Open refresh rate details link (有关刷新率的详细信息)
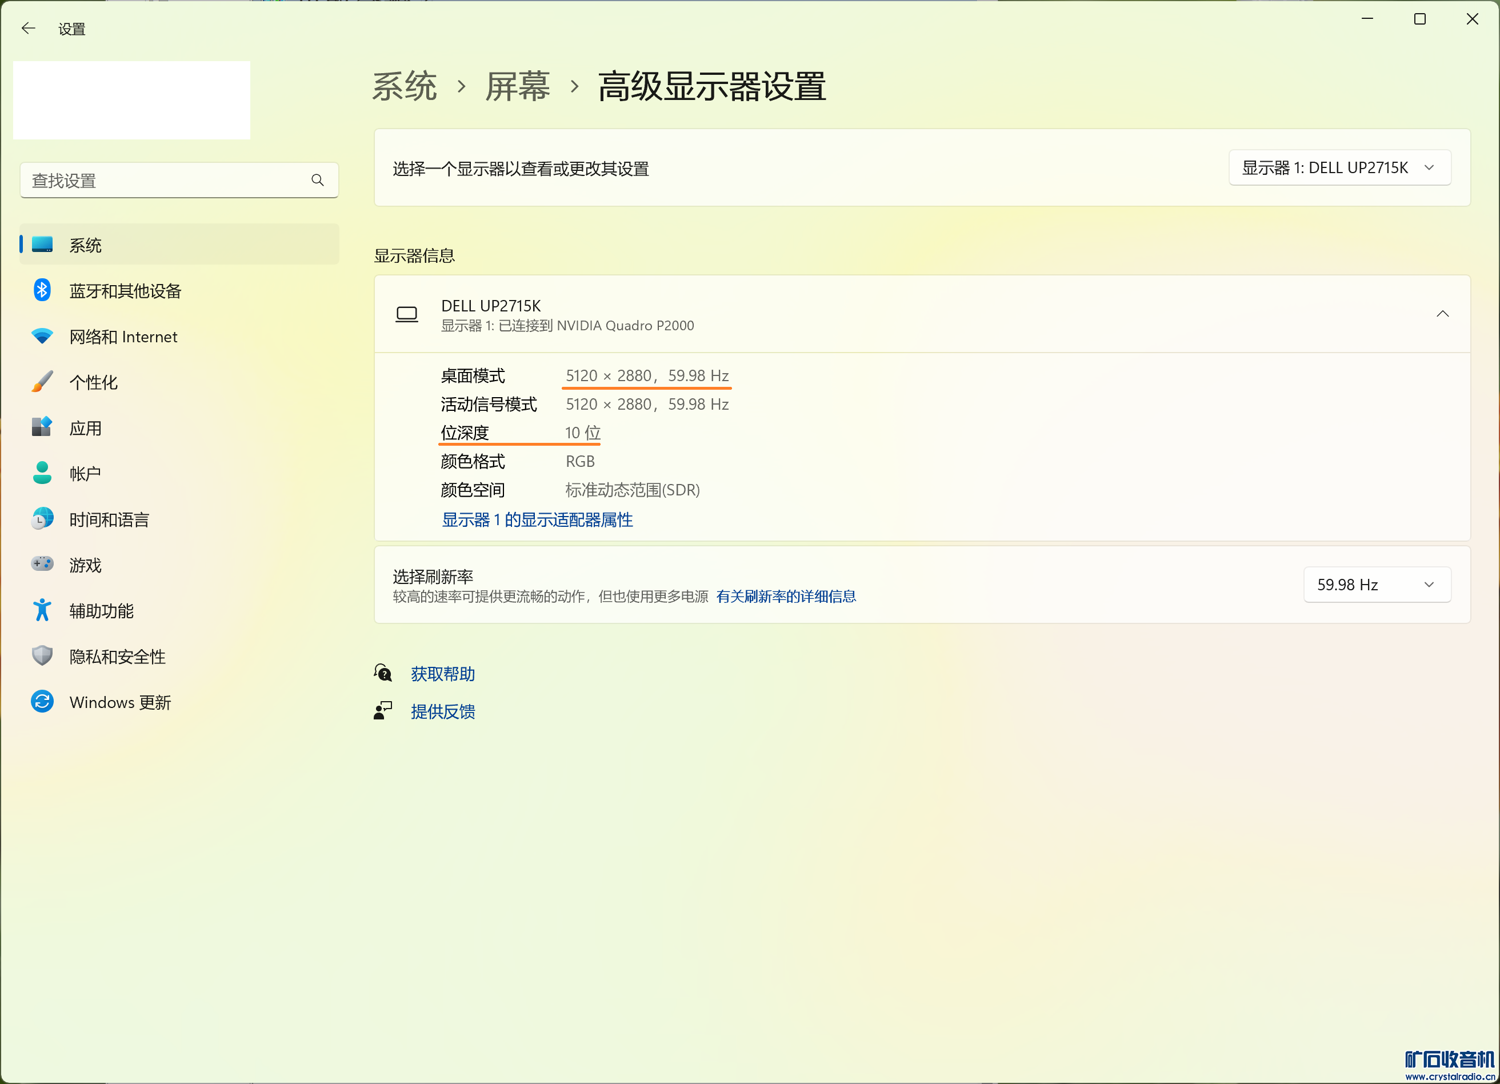1500x1084 pixels. [786, 597]
